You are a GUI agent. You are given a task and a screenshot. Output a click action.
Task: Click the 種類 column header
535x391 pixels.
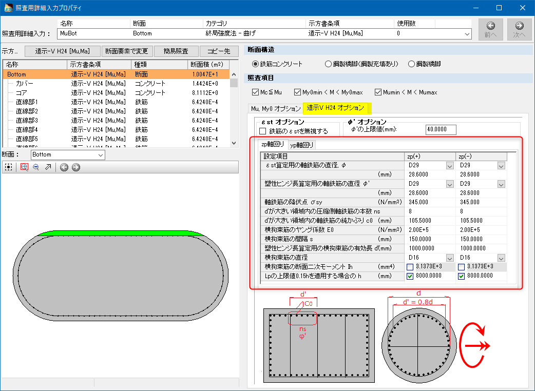pos(159,65)
